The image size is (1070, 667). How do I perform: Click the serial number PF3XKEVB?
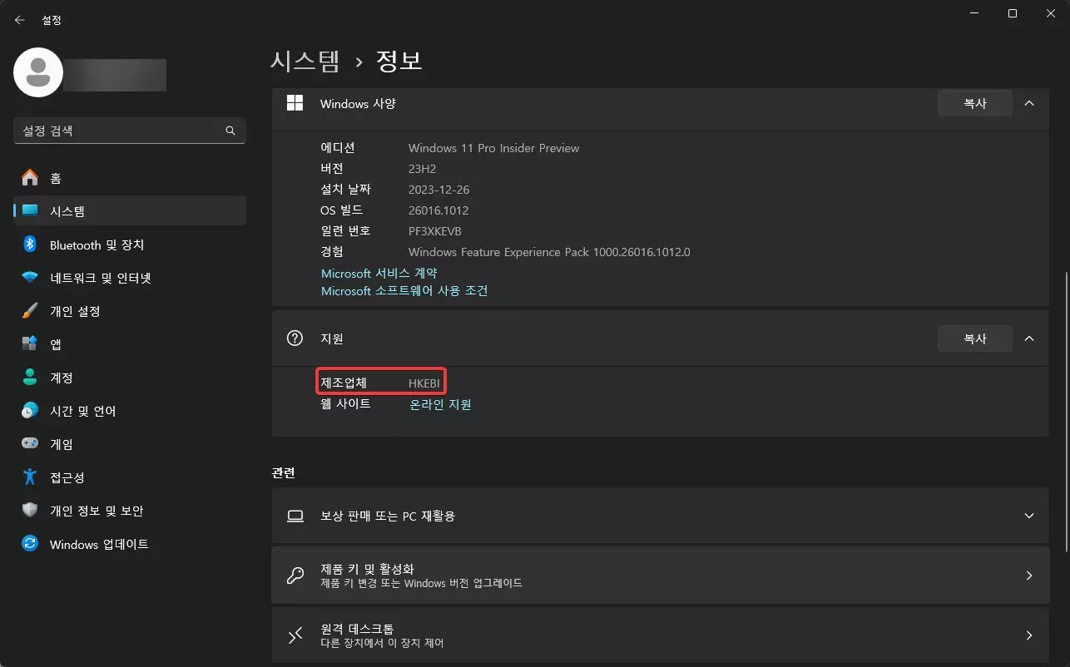click(x=434, y=231)
